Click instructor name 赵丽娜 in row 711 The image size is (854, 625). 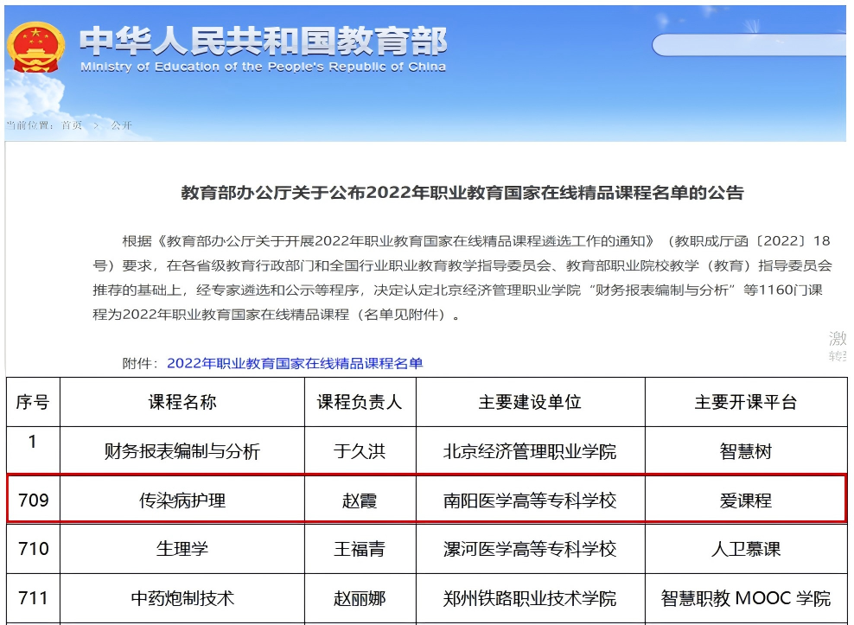(x=360, y=598)
